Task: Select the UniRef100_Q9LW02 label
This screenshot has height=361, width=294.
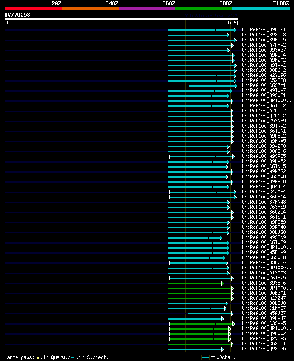Action: [264, 333]
